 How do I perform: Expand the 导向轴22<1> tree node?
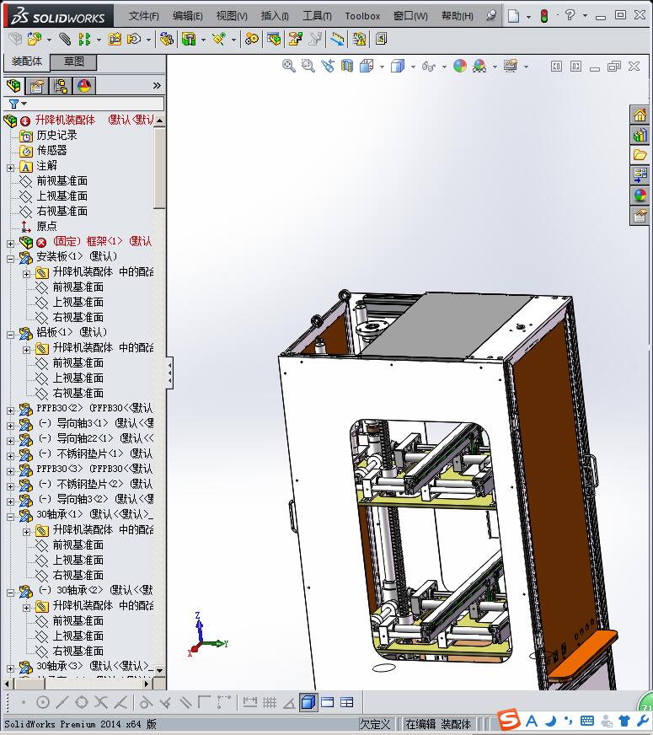pos(11,441)
